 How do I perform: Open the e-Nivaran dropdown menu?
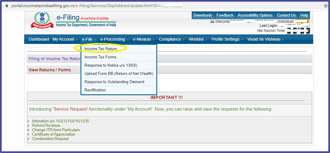[x=143, y=39]
